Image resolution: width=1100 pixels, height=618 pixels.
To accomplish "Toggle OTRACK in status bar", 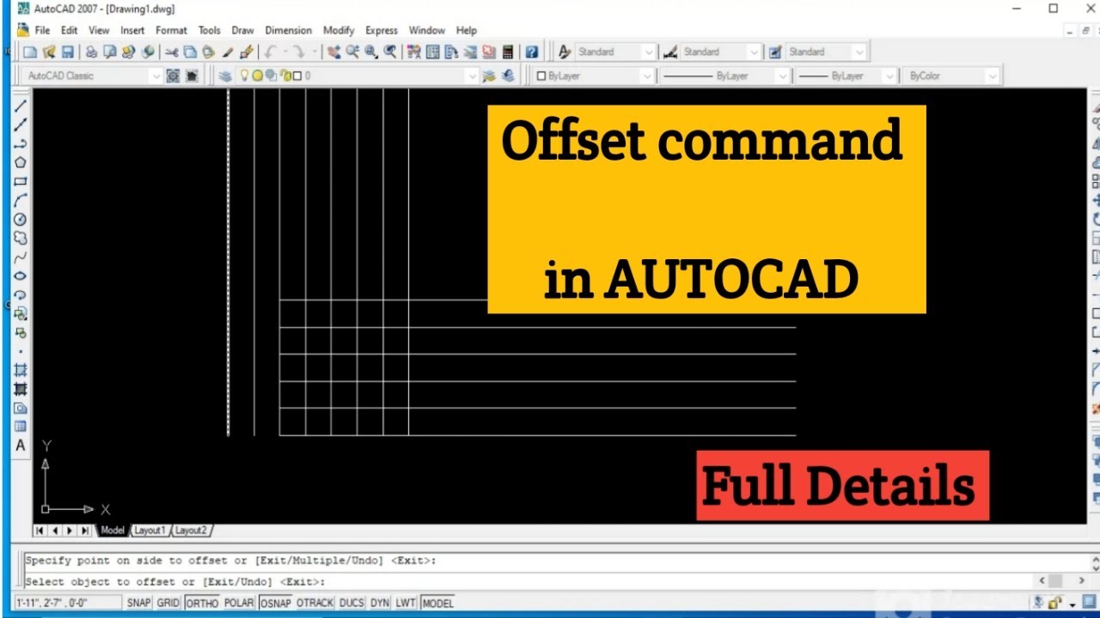I will 315,603.
